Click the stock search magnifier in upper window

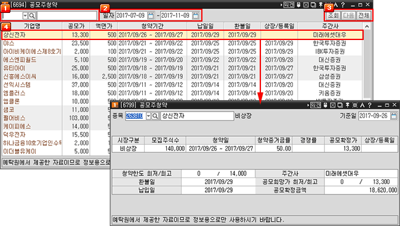click(32, 16)
